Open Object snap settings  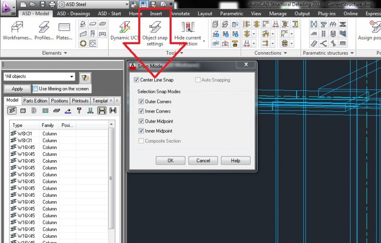point(155,33)
